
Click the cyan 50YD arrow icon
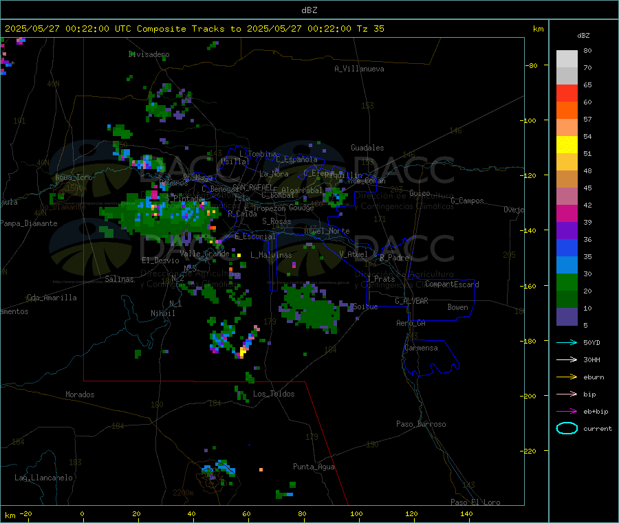point(567,342)
